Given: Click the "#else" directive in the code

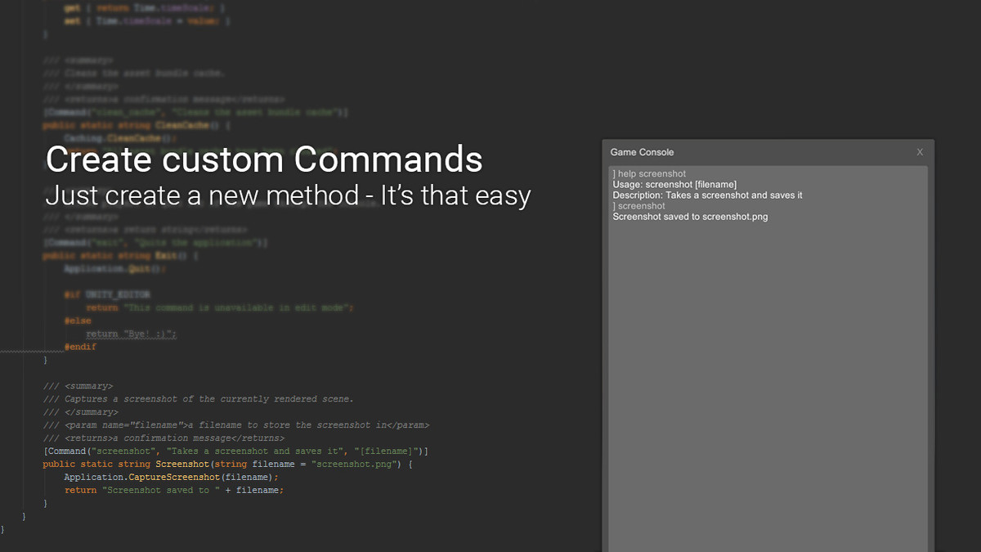Looking at the screenshot, I should click(x=78, y=321).
